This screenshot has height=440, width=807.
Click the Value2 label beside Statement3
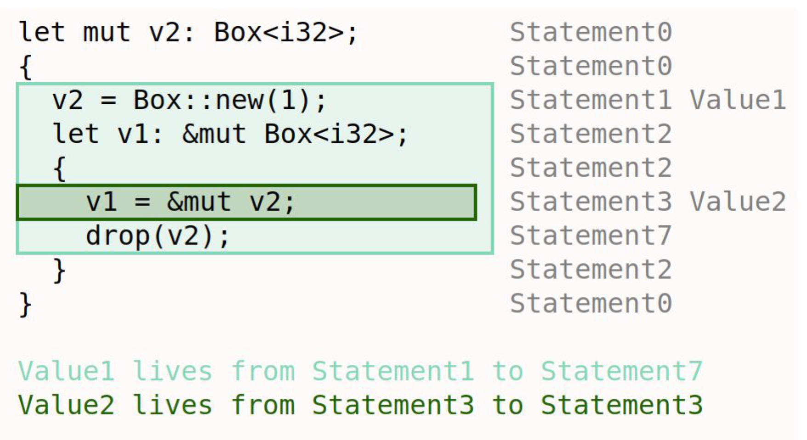click(738, 202)
